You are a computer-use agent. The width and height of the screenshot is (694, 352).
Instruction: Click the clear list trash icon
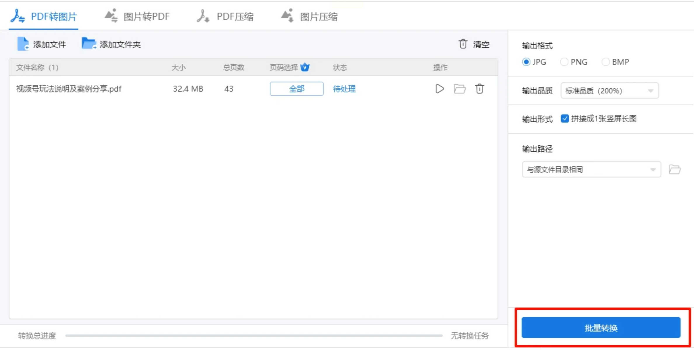(463, 44)
